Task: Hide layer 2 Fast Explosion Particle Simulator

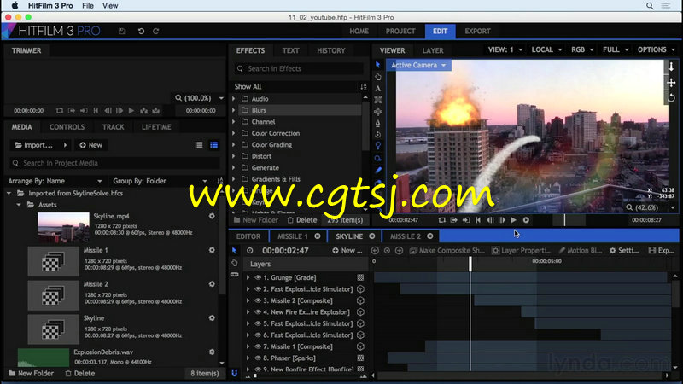Action: [258, 289]
